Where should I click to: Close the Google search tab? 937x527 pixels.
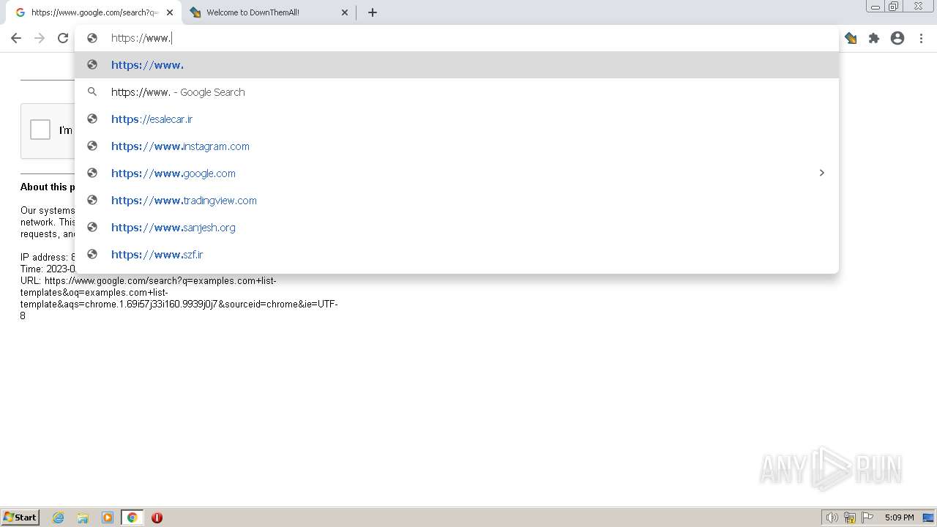[170, 12]
